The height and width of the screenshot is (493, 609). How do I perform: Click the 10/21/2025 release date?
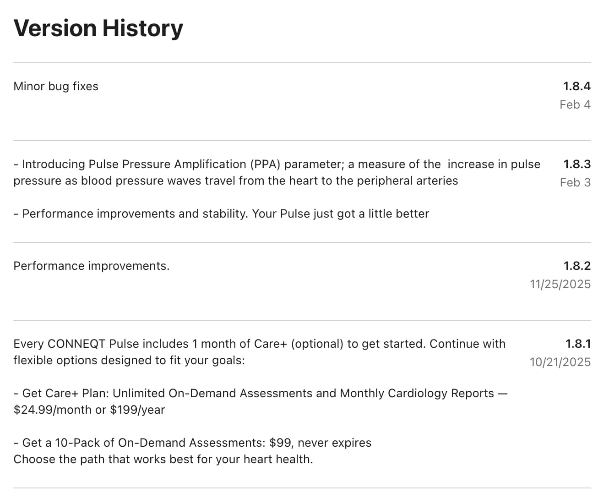[560, 362]
